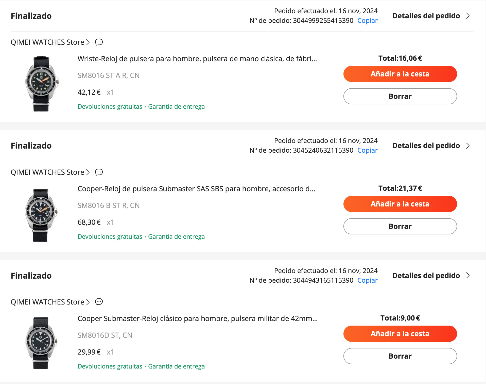The height and width of the screenshot is (384, 486).
Task: Open QIMEI WATCHES Store link in third order
Action: (x=50, y=302)
